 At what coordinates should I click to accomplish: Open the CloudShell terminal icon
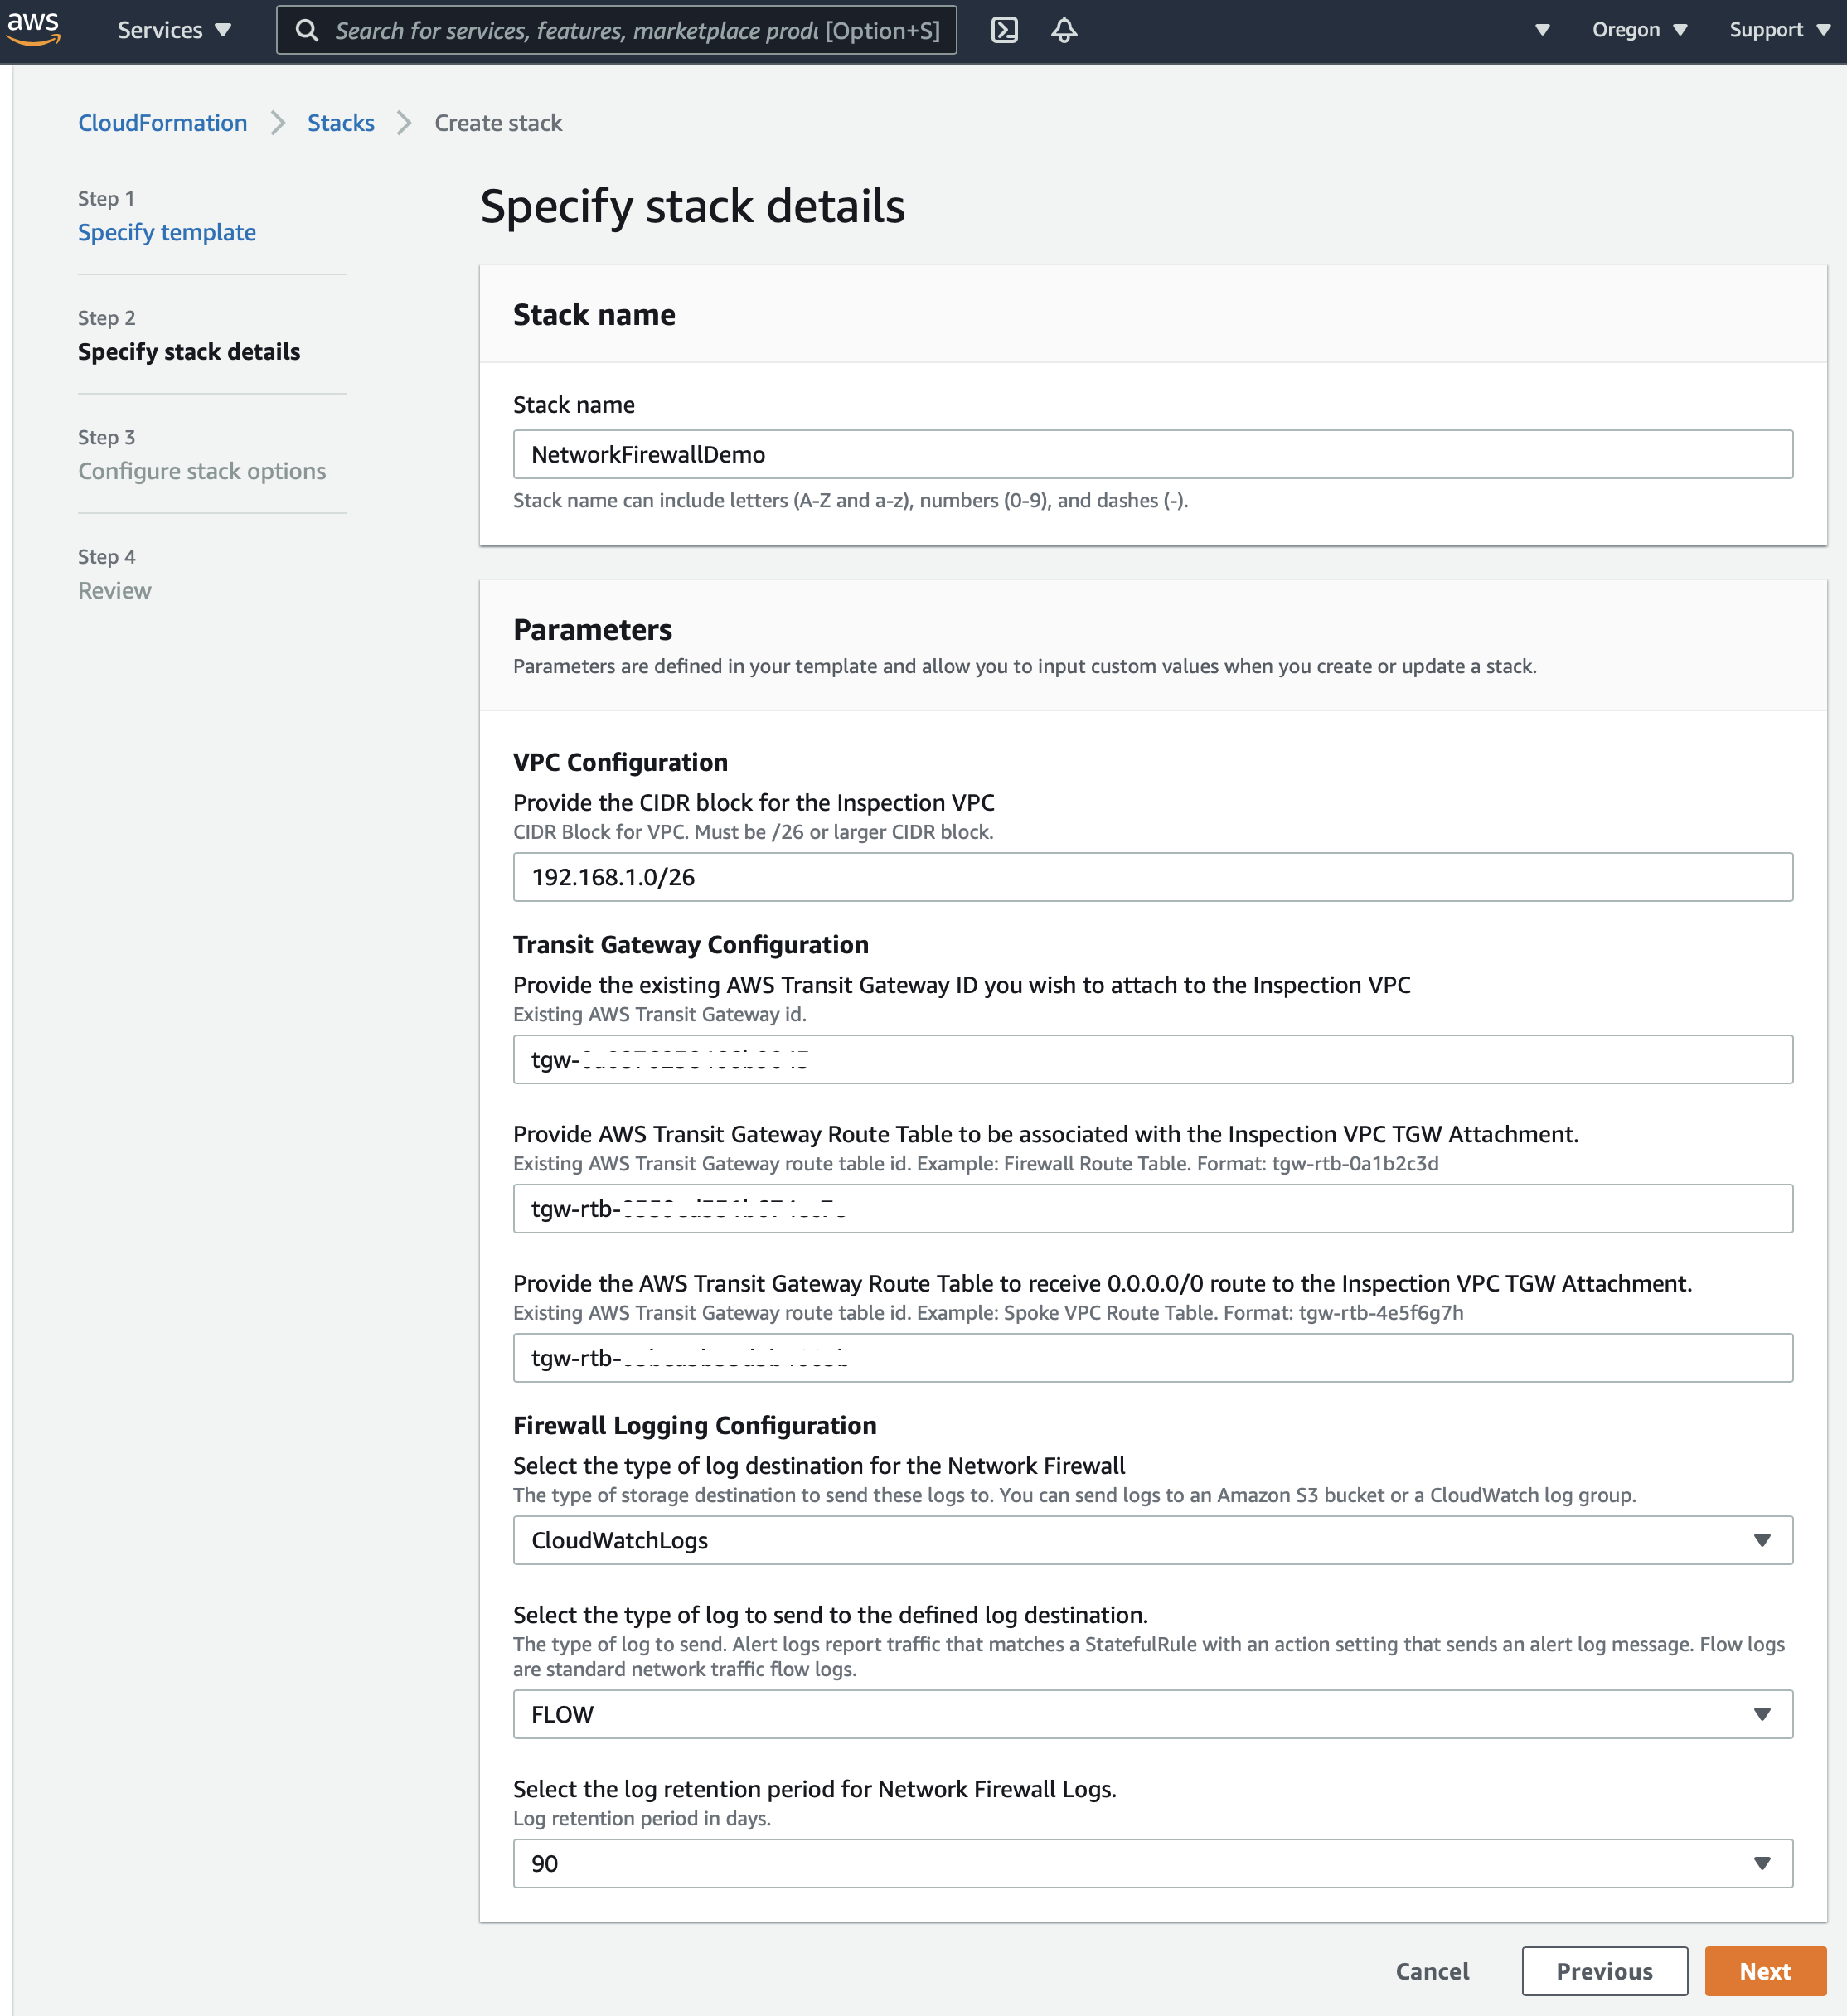click(x=1004, y=30)
